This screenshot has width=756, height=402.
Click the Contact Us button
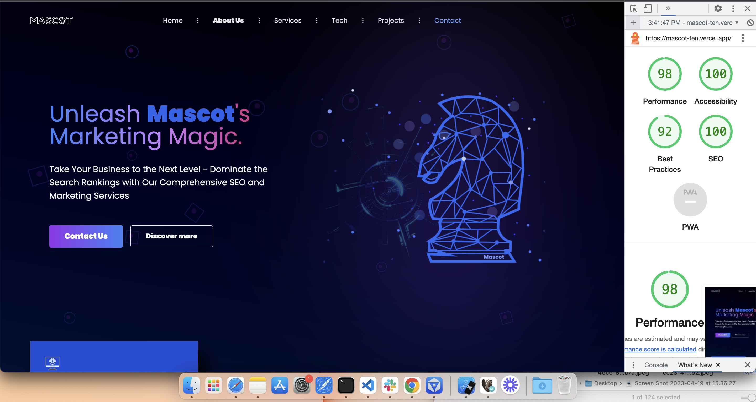(x=86, y=236)
